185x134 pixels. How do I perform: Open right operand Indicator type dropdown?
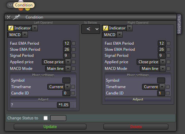129,28
